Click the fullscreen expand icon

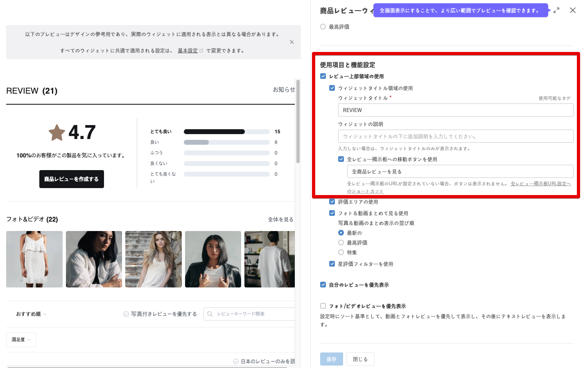click(x=556, y=11)
